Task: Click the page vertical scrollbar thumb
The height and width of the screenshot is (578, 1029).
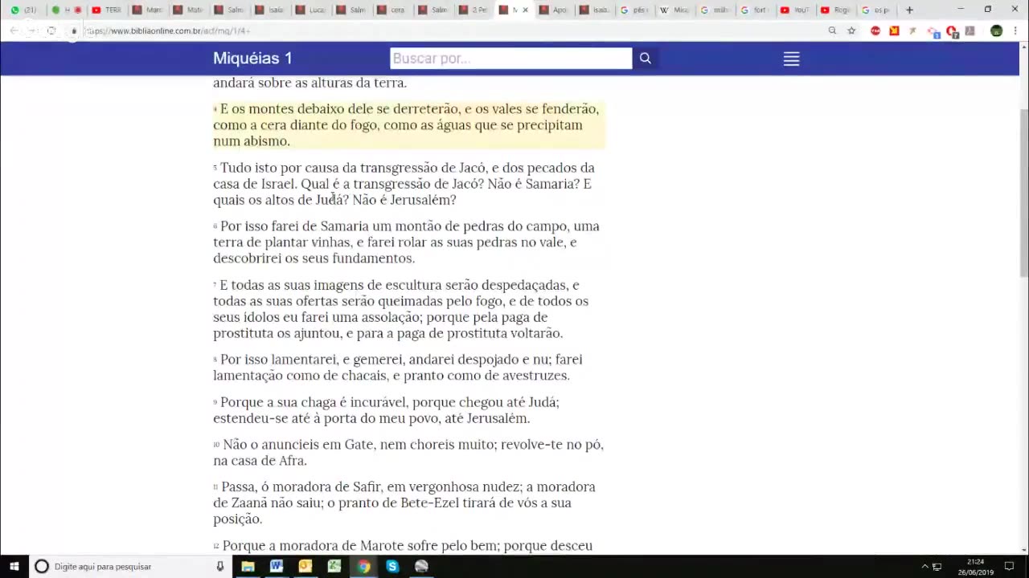Action: coord(1023,193)
